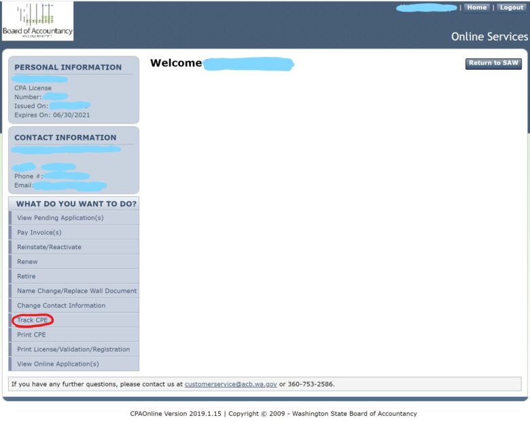Select Change Contact Information
This screenshot has width=530, height=422.
(73, 305)
